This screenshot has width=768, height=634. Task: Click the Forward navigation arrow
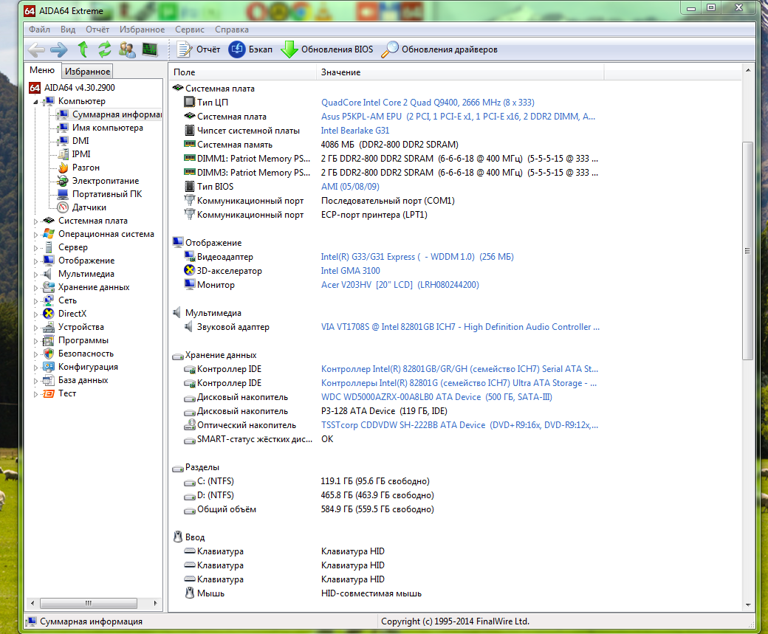59,49
